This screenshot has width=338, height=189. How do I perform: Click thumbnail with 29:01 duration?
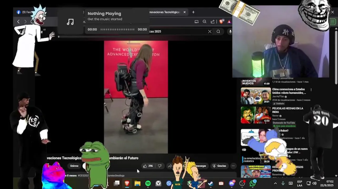click(x=256, y=96)
